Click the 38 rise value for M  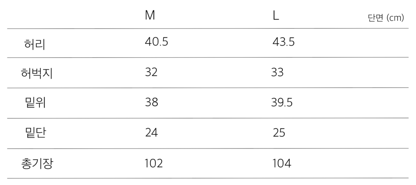[151, 102]
